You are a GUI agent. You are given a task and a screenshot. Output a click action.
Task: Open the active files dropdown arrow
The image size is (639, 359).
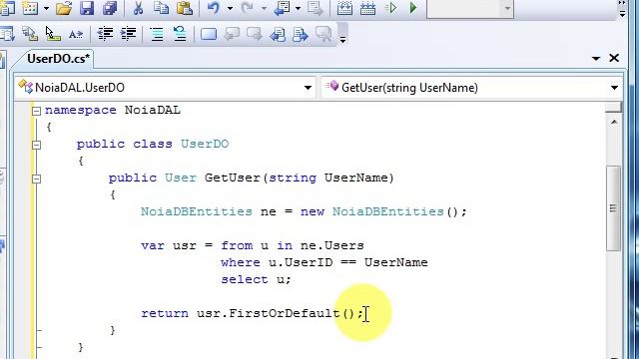596,59
